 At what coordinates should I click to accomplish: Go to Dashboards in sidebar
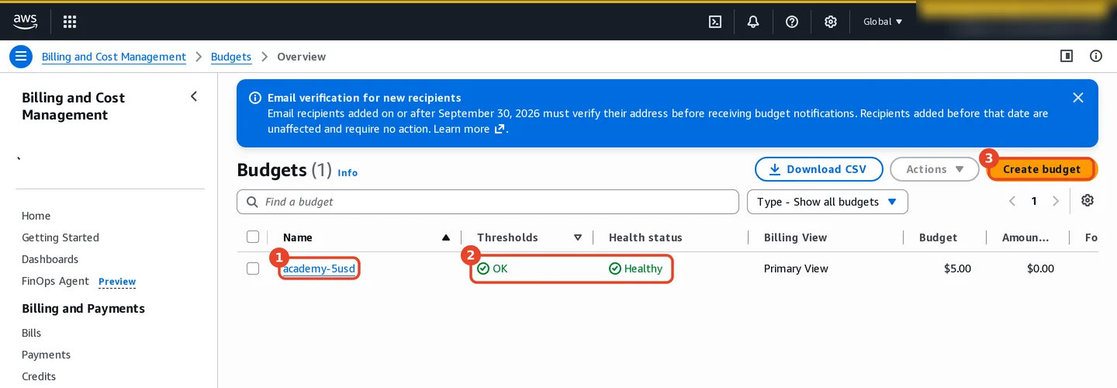point(50,259)
